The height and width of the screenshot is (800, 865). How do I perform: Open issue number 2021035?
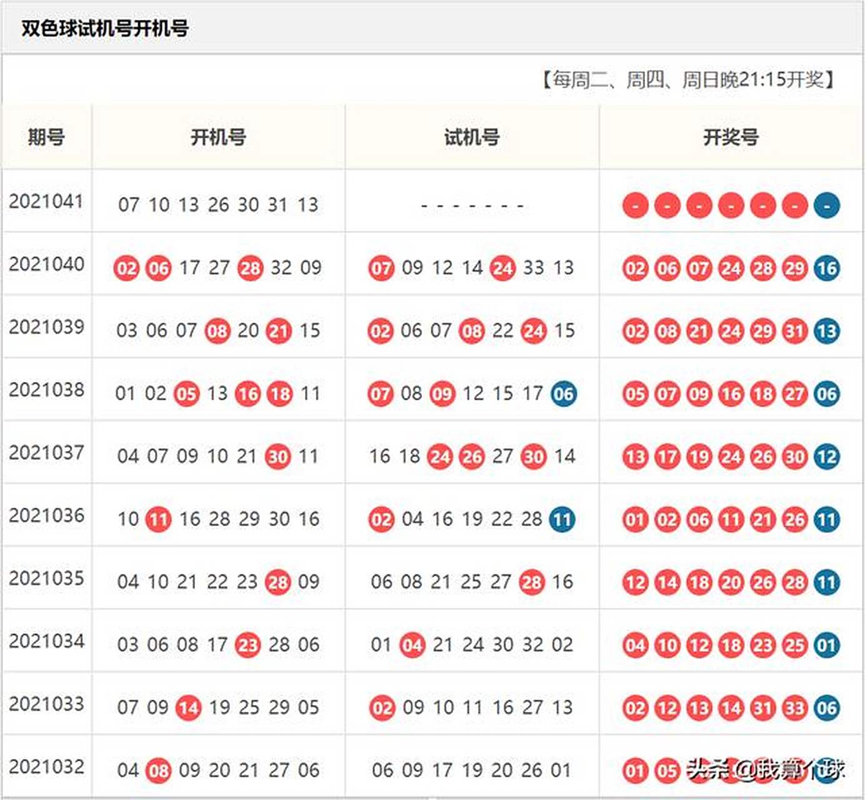tap(46, 578)
